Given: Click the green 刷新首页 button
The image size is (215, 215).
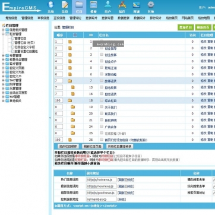Looking at the screenshot, I should [203, 27].
